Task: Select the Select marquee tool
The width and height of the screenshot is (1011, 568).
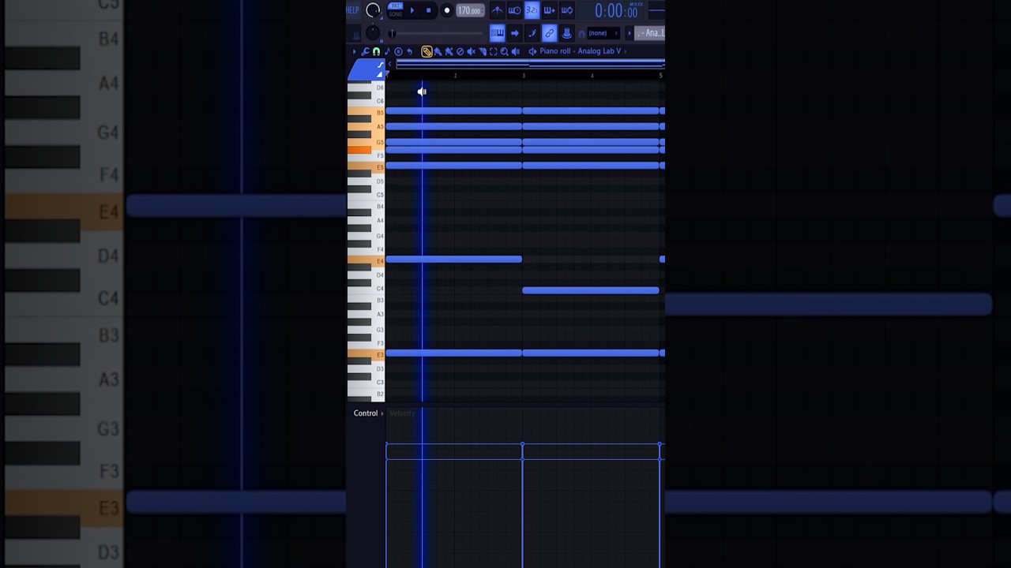Action: pos(494,51)
